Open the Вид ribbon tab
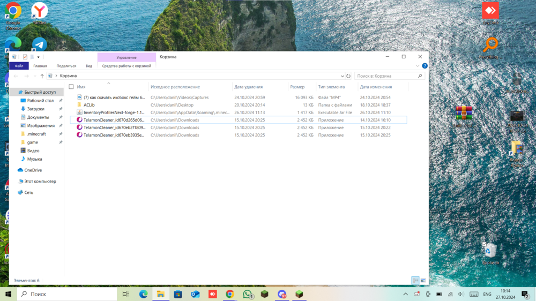 (x=89, y=65)
